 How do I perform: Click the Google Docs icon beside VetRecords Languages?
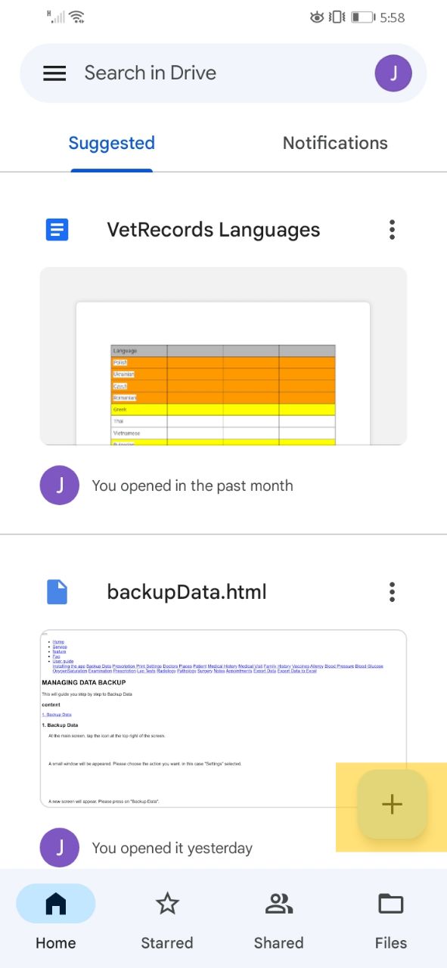(57, 230)
